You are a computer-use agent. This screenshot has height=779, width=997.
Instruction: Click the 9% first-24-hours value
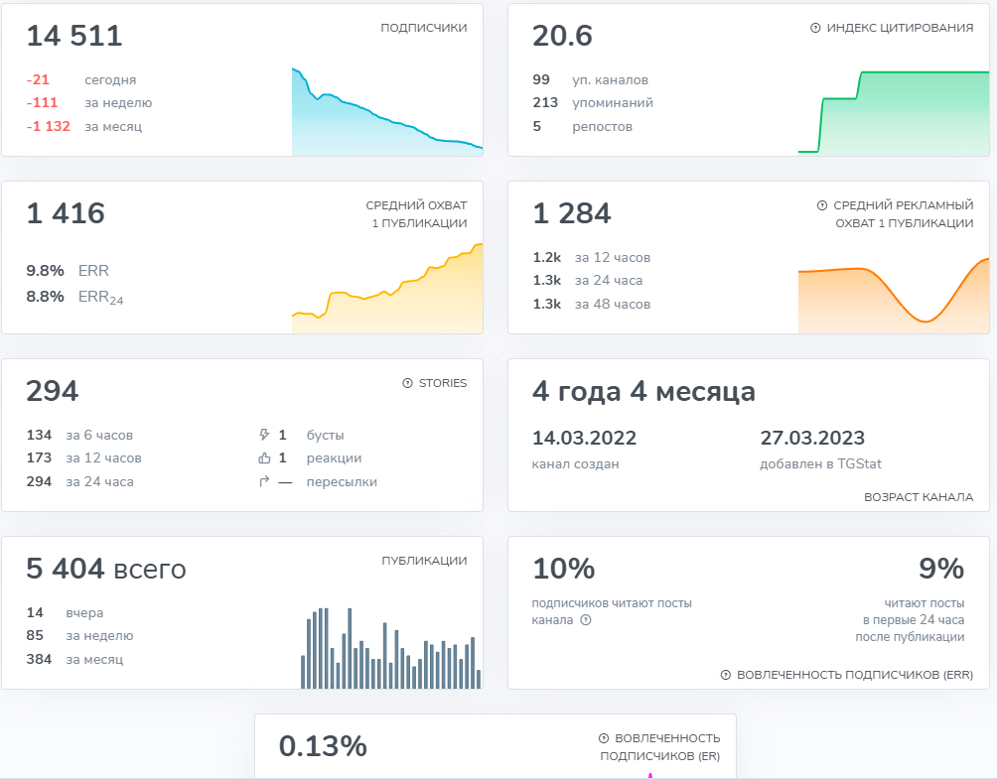click(941, 569)
